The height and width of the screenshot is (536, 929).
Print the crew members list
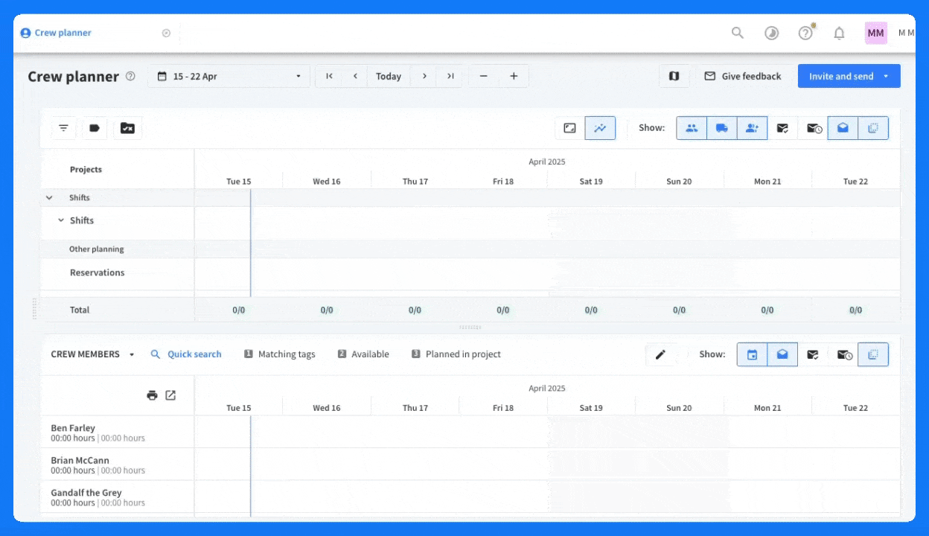[153, 395]
